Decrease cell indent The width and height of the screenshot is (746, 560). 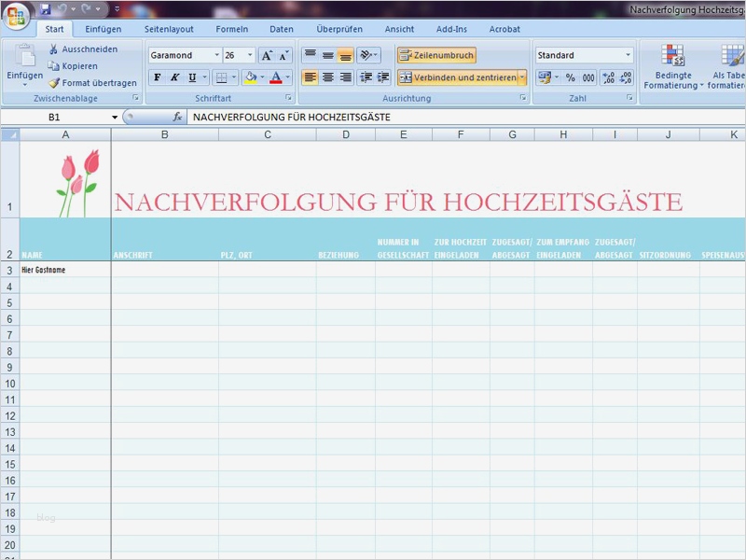tap(366, 77)
